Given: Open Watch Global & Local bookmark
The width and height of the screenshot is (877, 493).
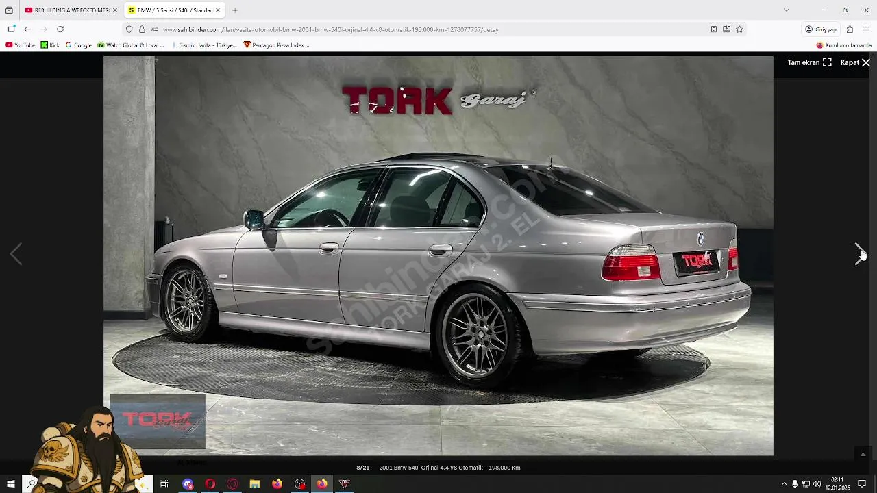Looking at the screenshot, I should [x=130, y=45].
